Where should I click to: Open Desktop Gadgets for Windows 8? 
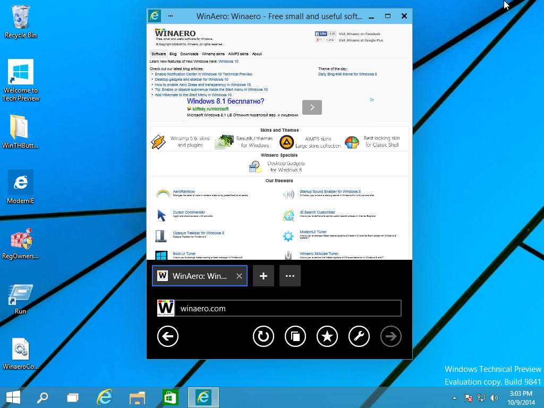(x=277, y=166)
